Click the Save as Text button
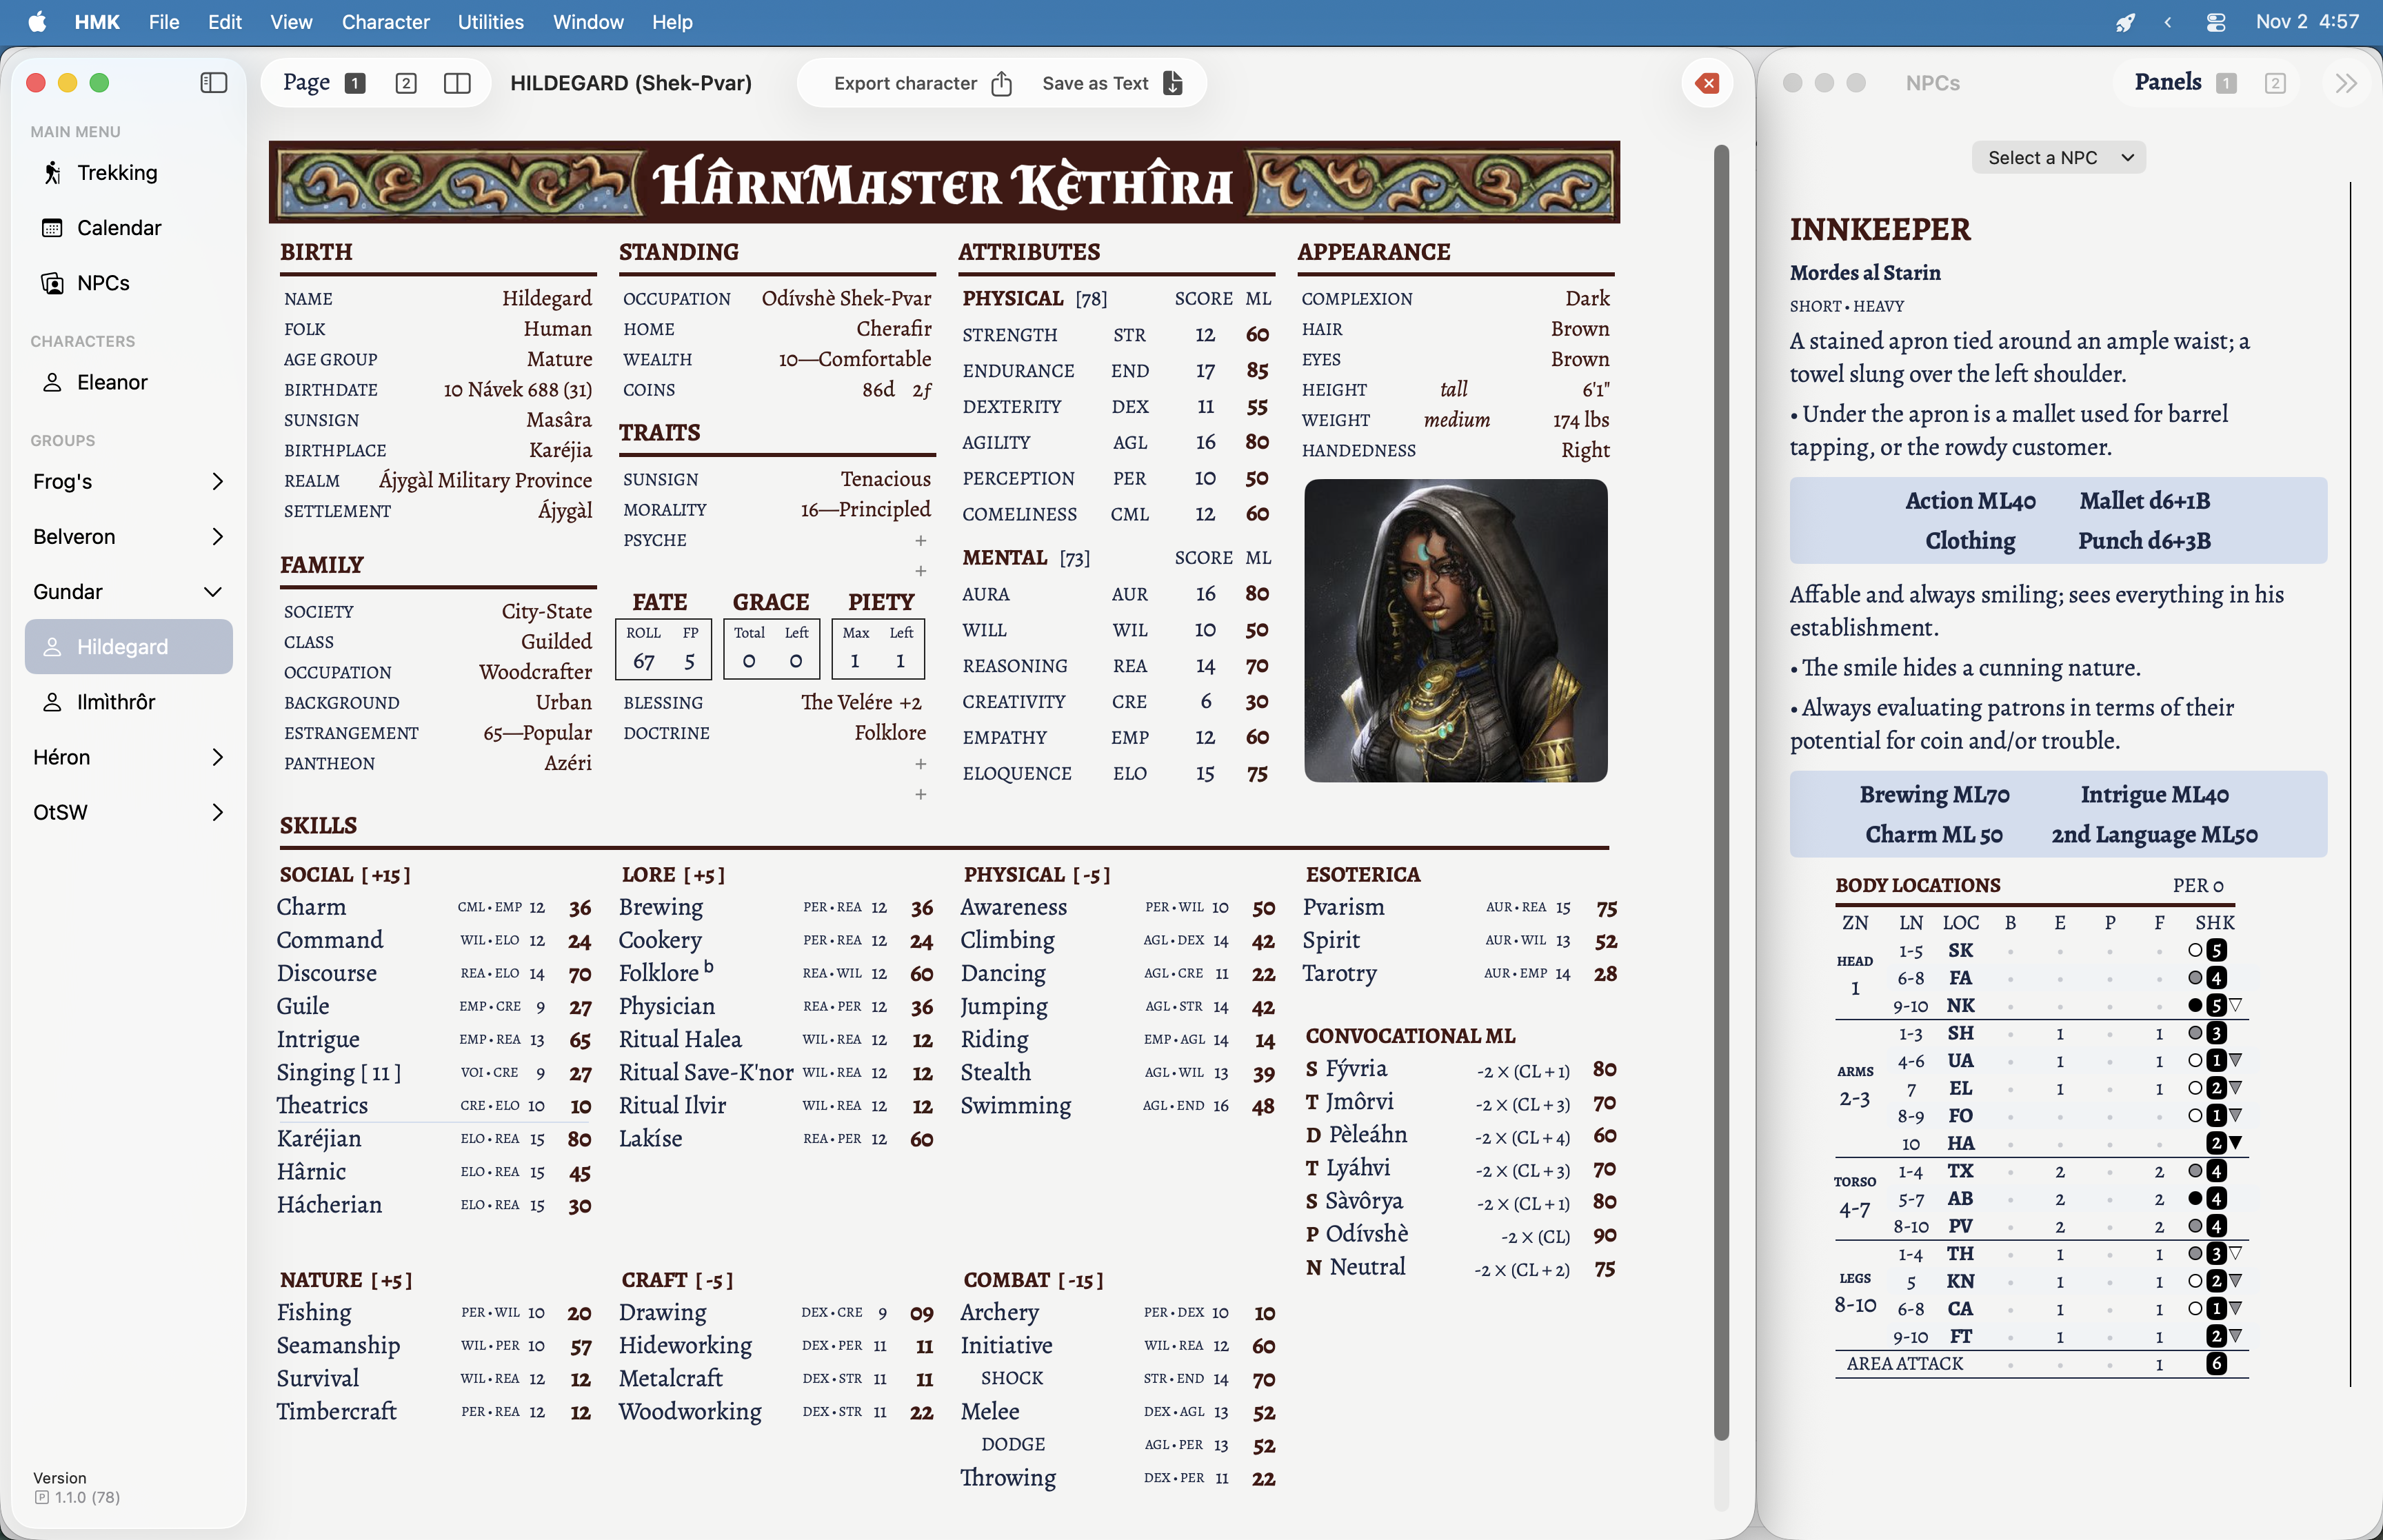 (1096, 83)
